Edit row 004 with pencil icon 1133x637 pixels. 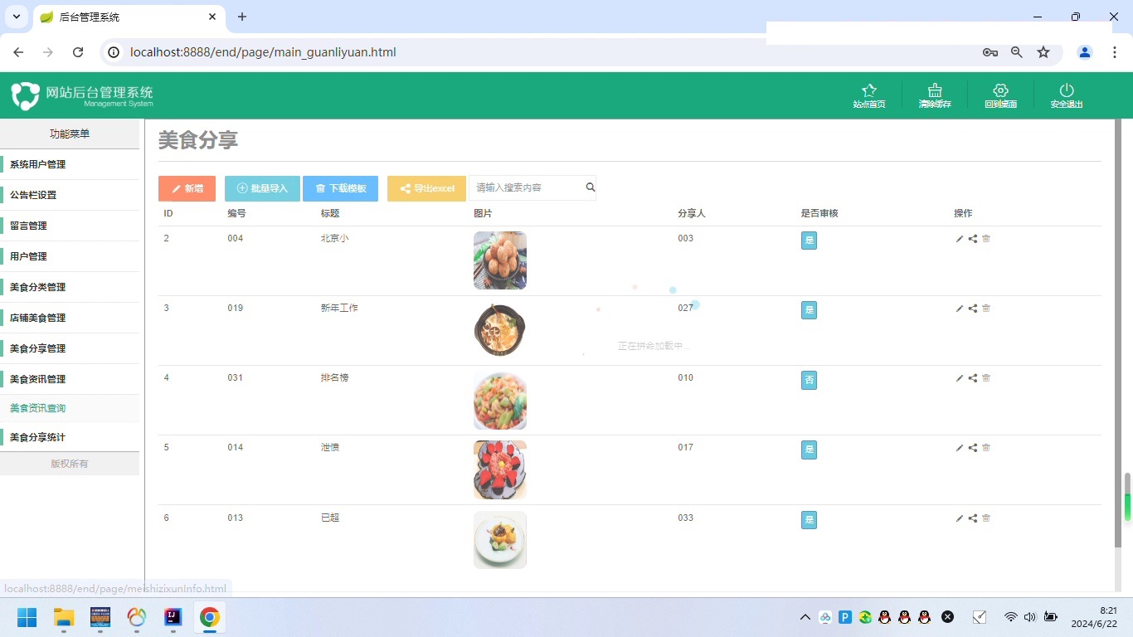(960, 239)
